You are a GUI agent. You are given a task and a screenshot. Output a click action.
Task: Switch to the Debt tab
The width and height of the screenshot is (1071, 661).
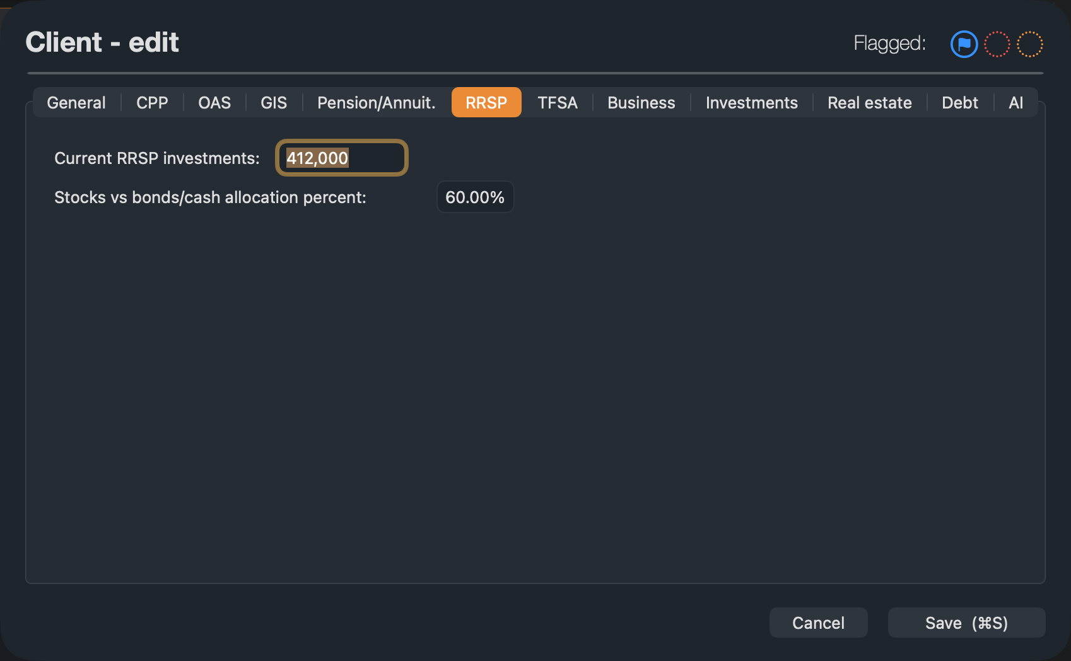click(960, 102)
